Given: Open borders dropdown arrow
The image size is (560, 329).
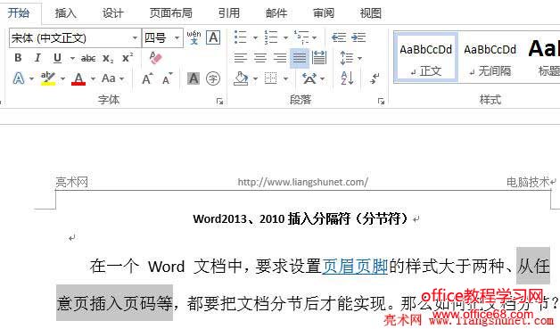Looking at the screenshot, I should 285,78.
